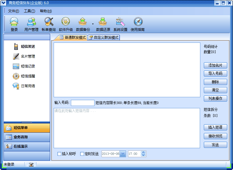Click the 数据备份 data backup icon
233x170 pixels.
83,24
